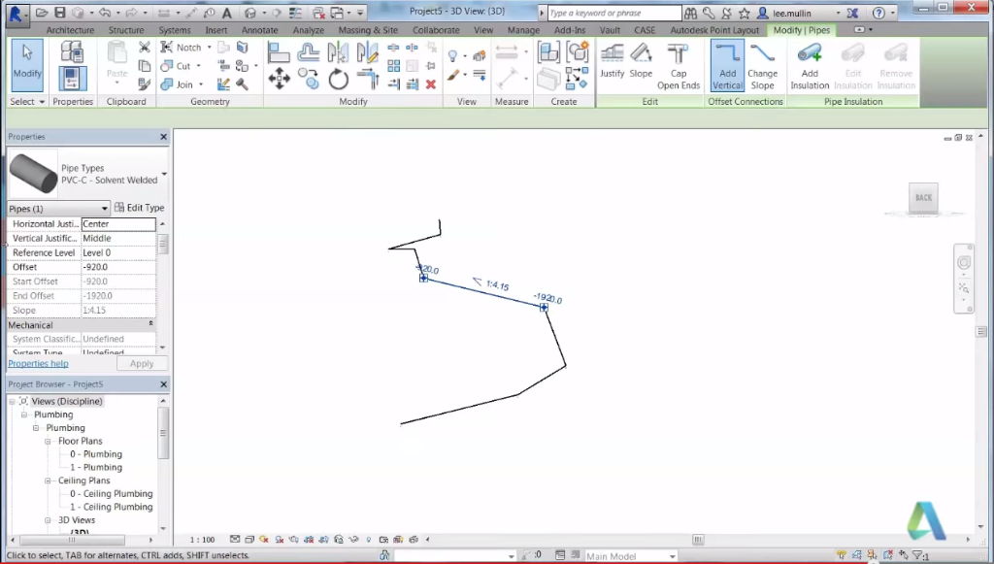Select the Mirror Pick Axis tool

pos(338,52)
